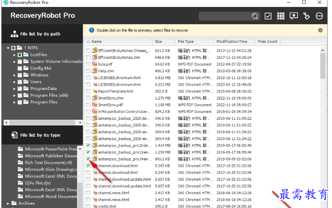Check the Program Files (x86) folder checkbox
Viewport: 332px width, 208px height.
(19, 96)
